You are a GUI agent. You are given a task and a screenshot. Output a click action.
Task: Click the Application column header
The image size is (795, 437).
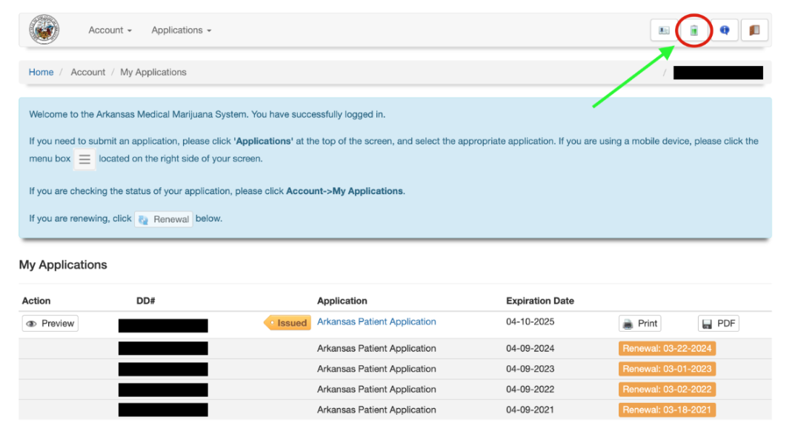pyautogui.click(x=342, y=301)
